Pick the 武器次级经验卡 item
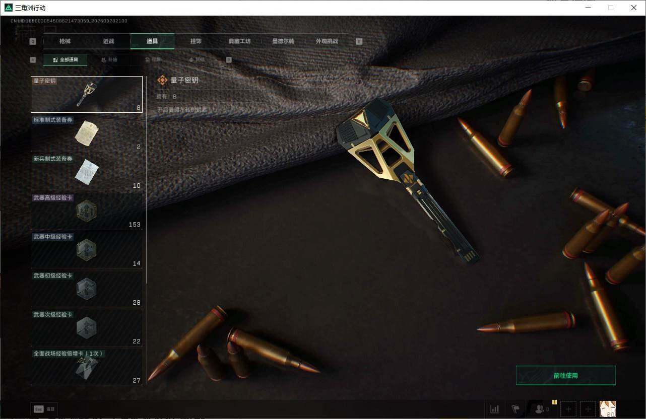This screenshot has height=419, width=646. 87,328
